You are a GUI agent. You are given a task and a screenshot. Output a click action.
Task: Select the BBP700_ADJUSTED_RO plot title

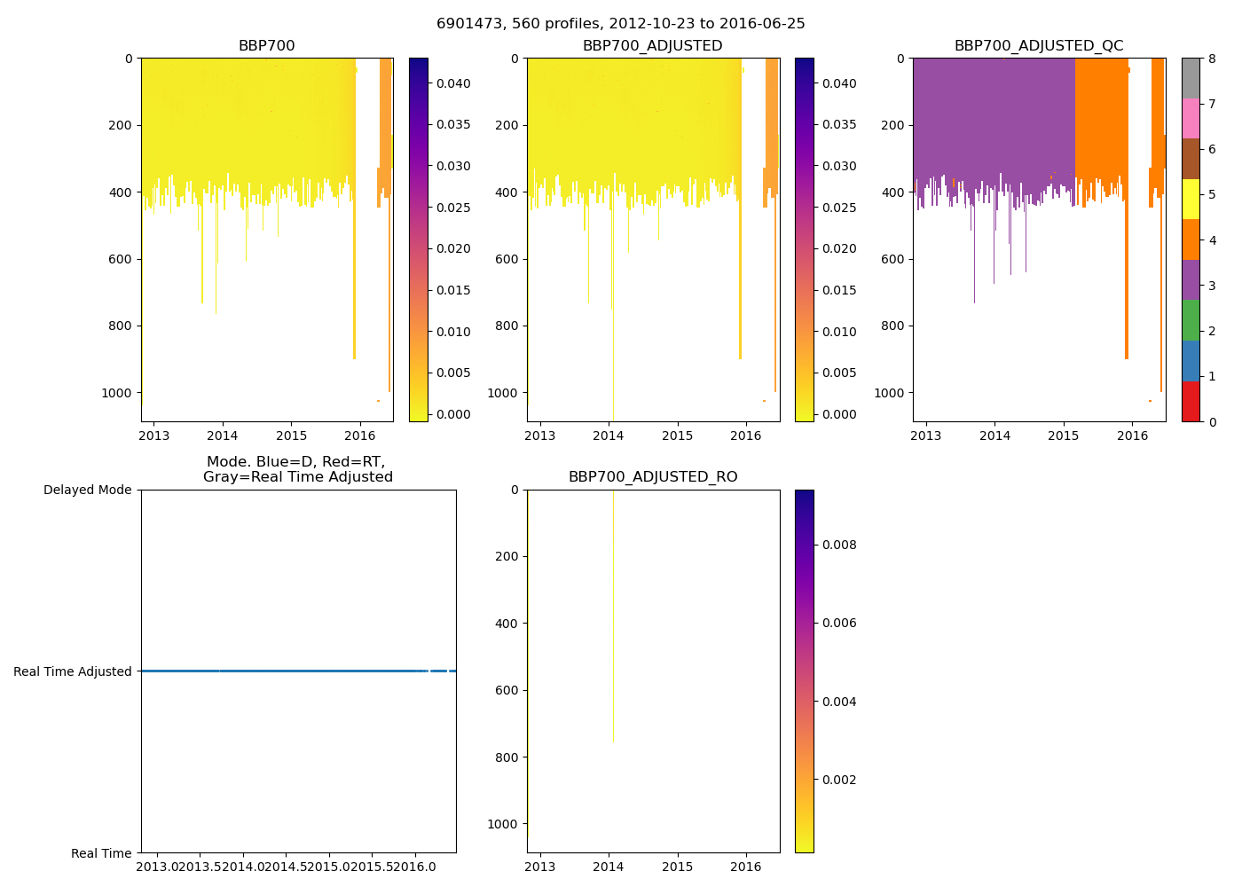652,477
